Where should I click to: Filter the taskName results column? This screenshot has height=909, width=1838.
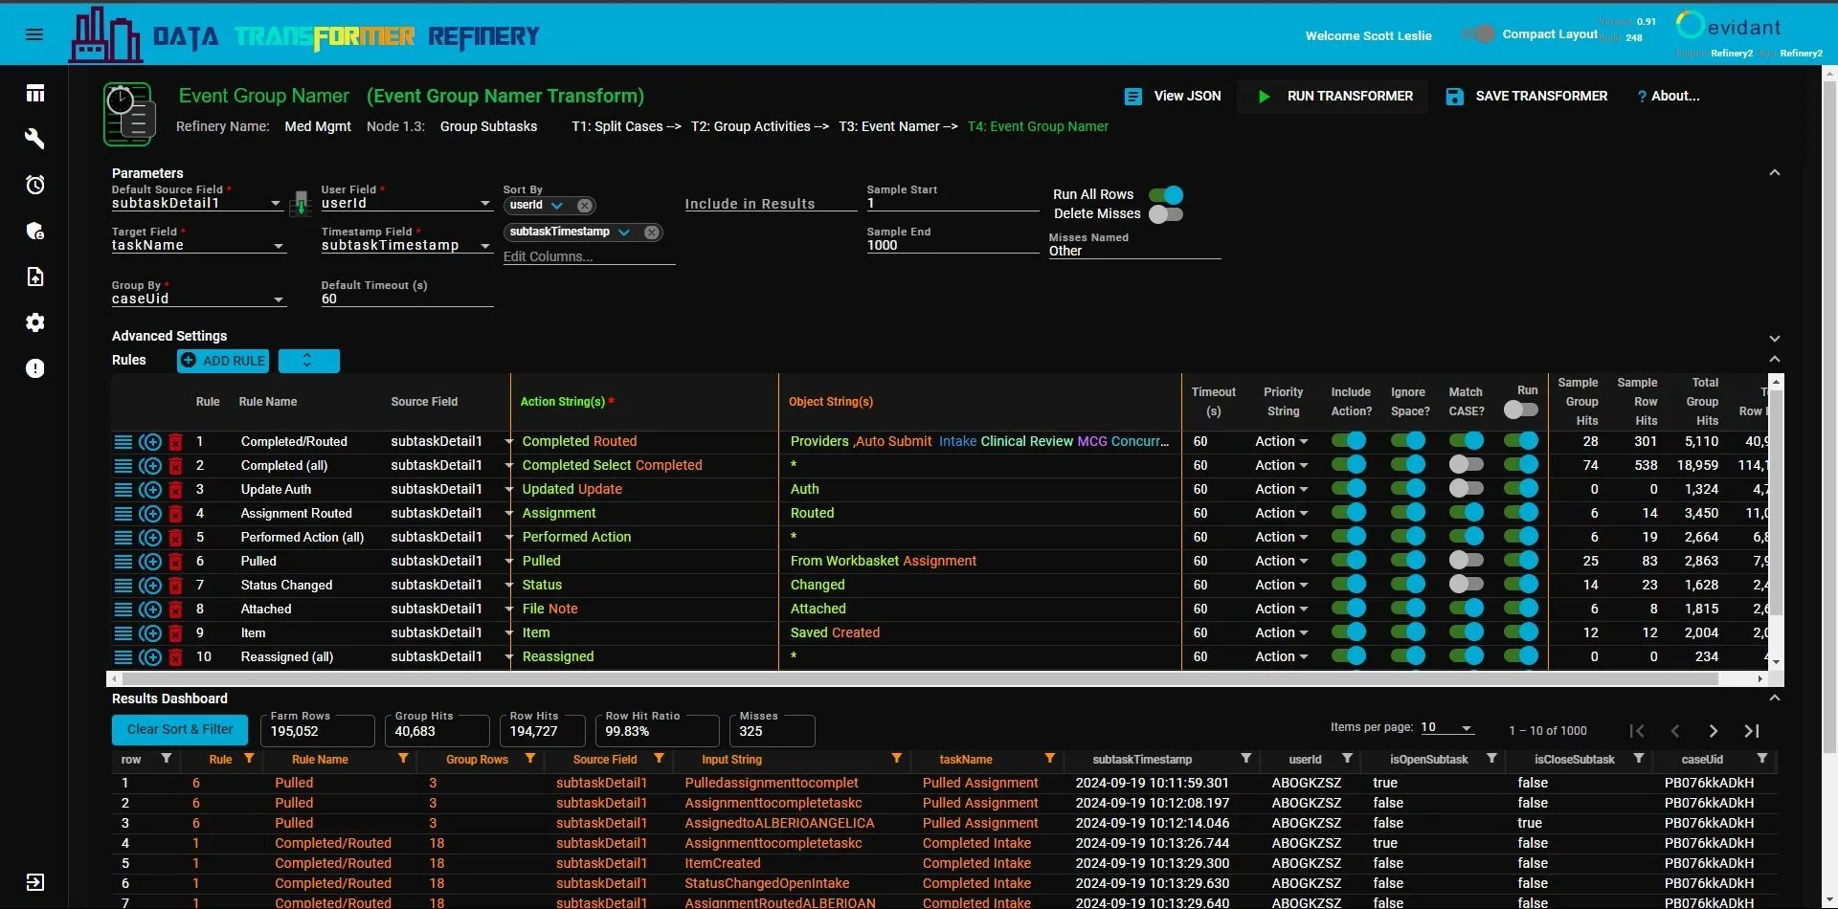(x=1049, y=759)
